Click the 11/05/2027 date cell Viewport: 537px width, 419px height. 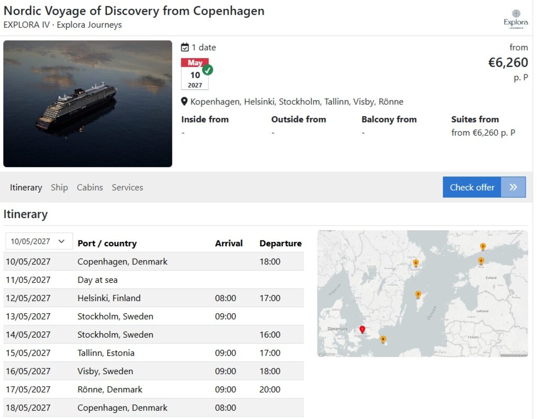tap(28, 280)
